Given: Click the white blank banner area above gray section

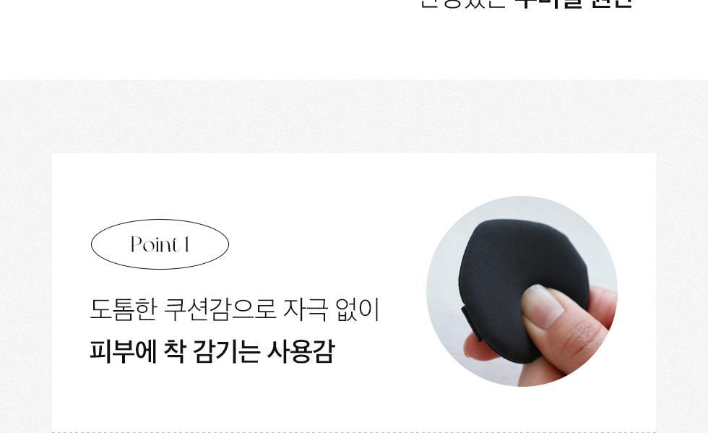Looking at the screenshot, I should [354, 46].
